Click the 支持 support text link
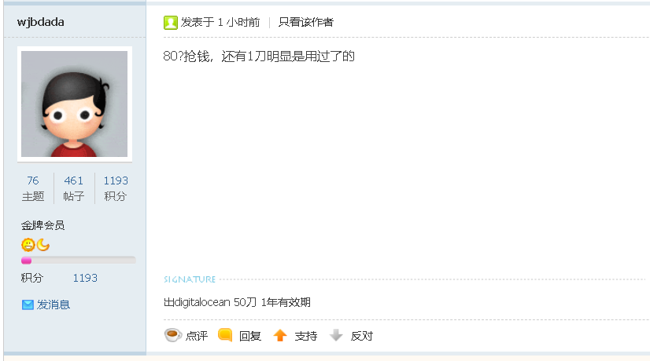This screenshot has height=361, width=650. [x=306, y=336]
